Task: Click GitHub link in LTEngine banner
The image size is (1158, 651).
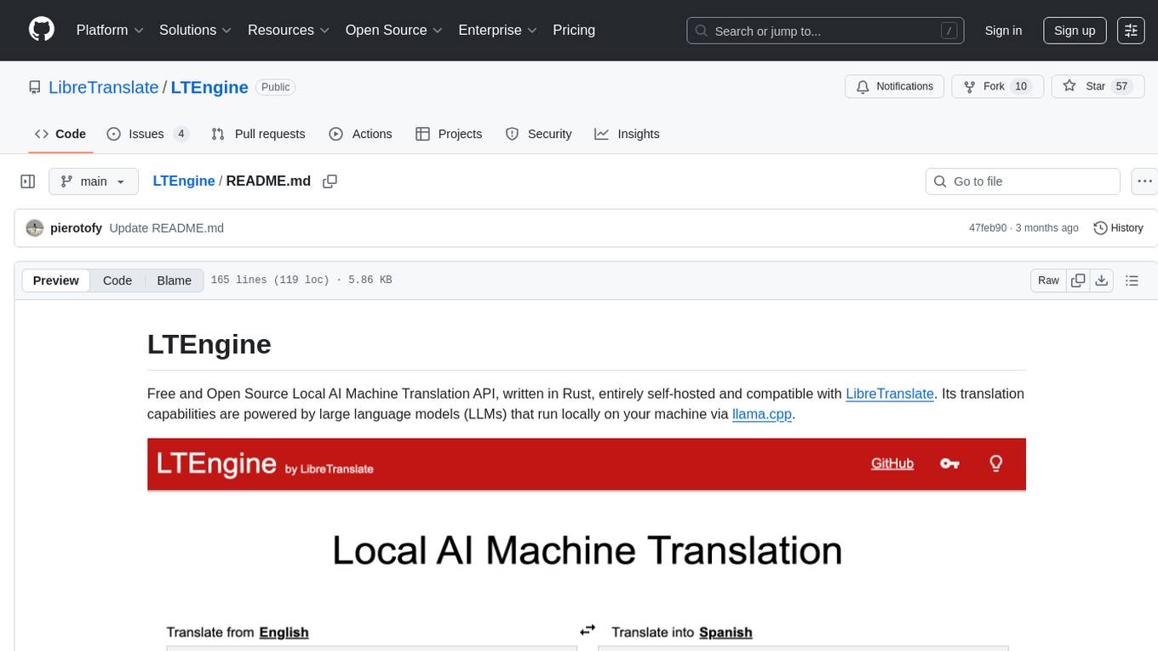Action: 892,464
